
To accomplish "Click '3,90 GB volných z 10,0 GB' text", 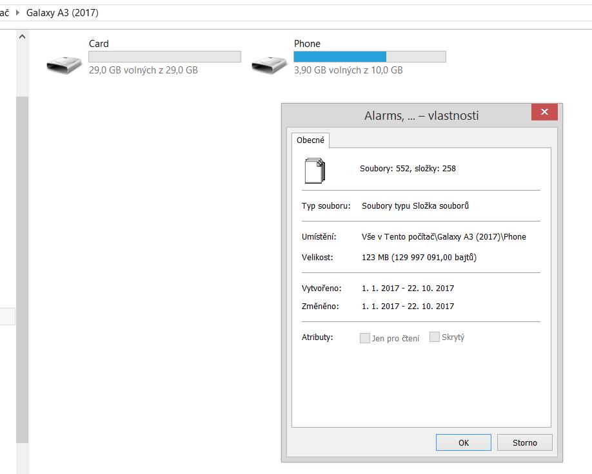I will coord(348,70).
